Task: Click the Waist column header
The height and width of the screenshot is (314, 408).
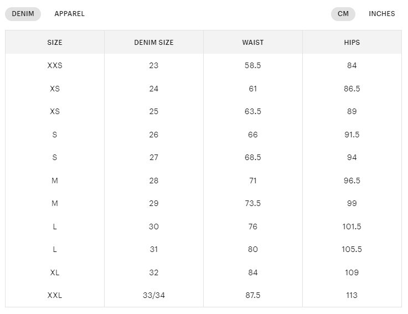Action: point(253,43)
